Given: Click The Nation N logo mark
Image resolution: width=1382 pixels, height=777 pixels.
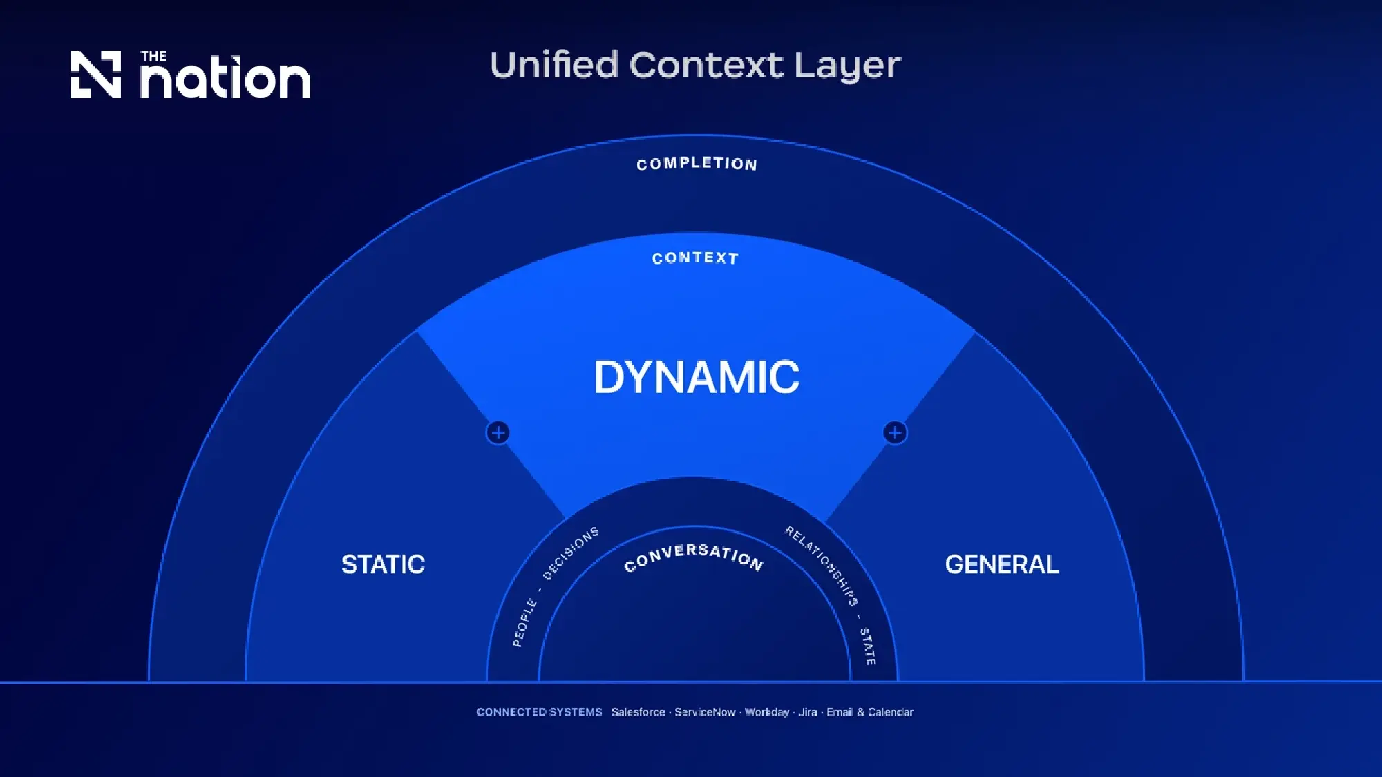Looking at the screenshot, I should click(96, 75).
